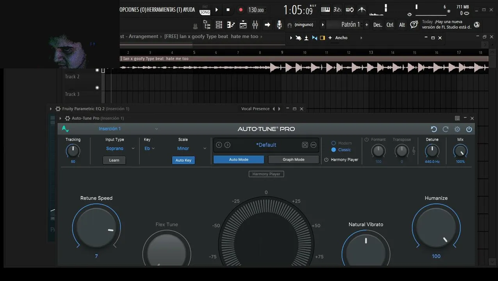Expand arrow right of Ancho

(361, 38)
